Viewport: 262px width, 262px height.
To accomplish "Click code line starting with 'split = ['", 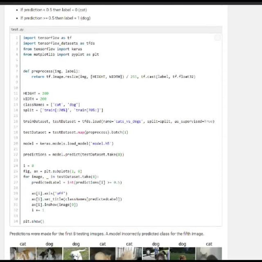I will tap(63, 110).
